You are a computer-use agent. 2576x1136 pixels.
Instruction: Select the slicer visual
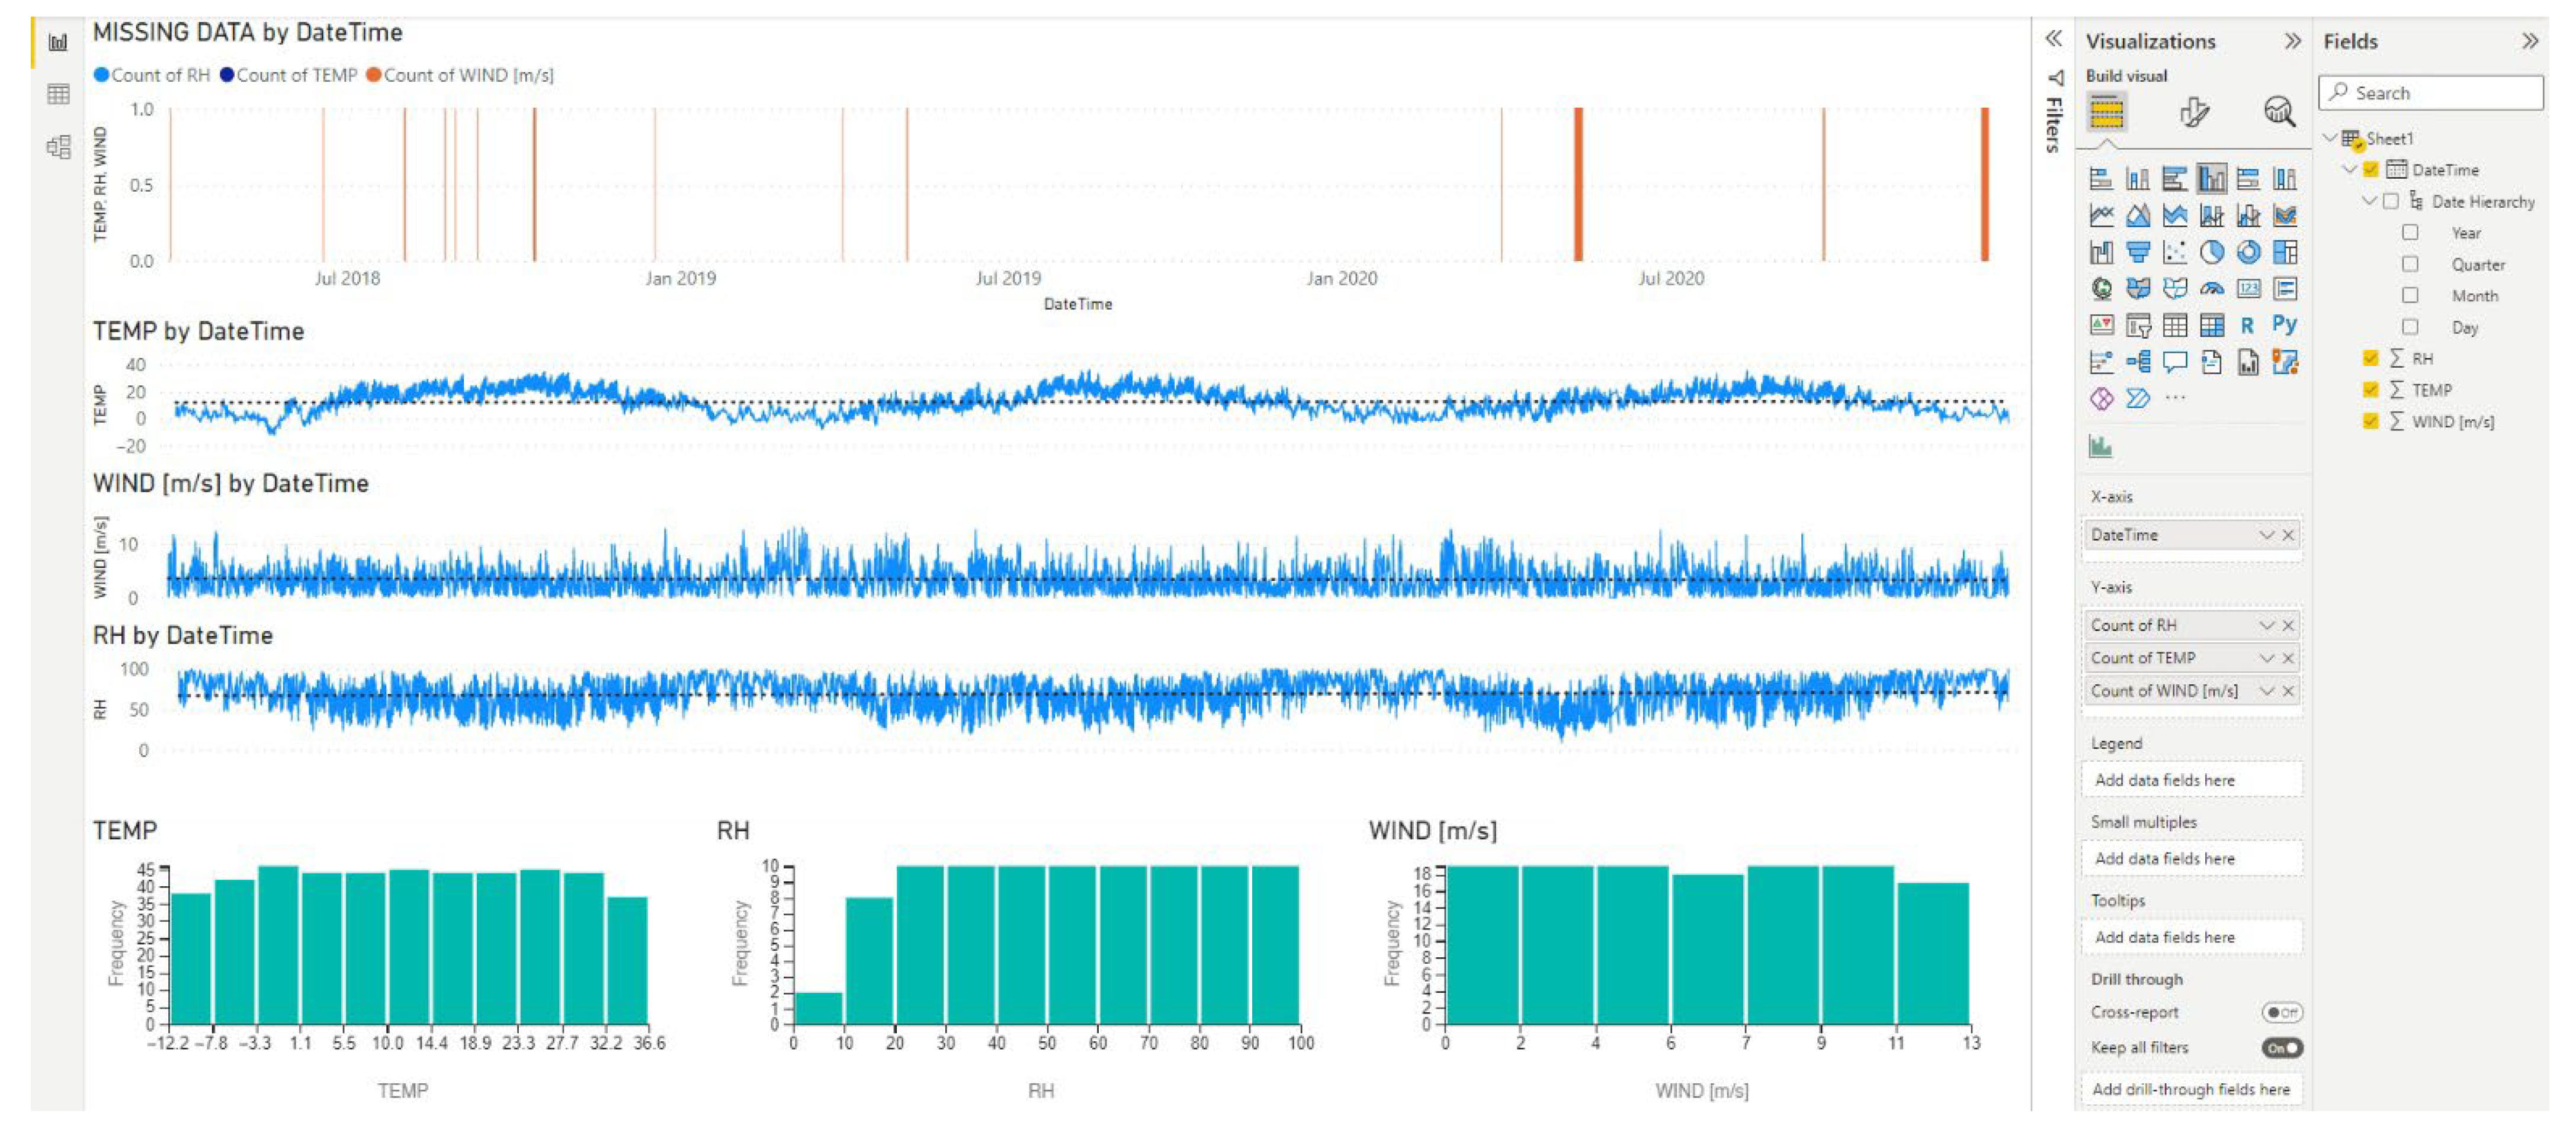point(2138,325)
